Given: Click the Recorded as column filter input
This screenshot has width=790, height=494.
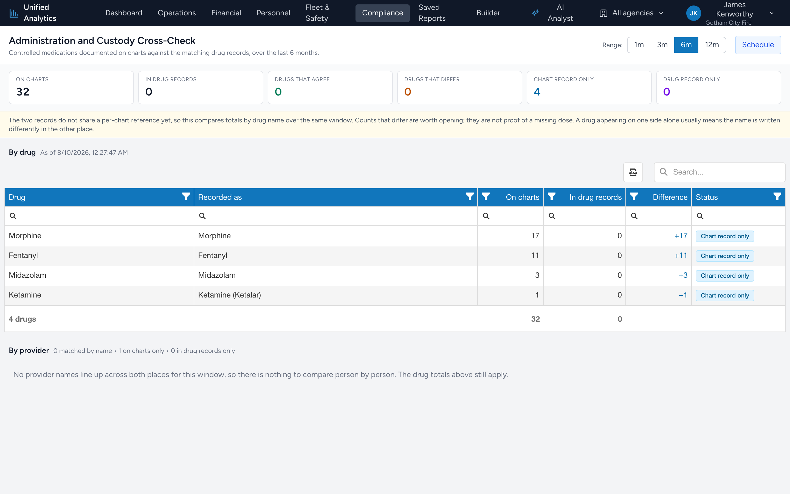Looking at the screenshot, I should (x=335, y=216).
